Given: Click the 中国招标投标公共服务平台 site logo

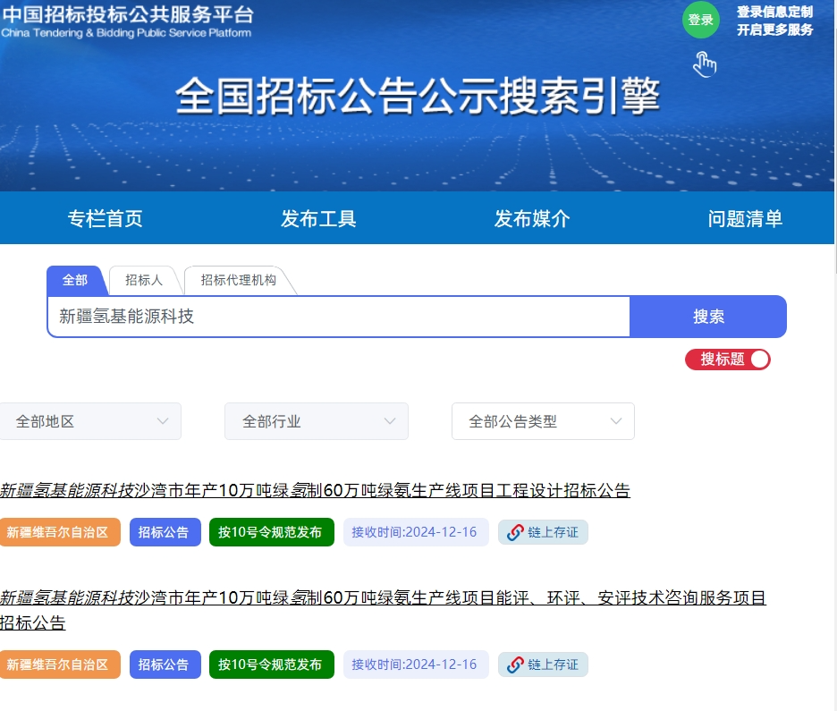Looking at the screenshot, I should coord(127,21).
